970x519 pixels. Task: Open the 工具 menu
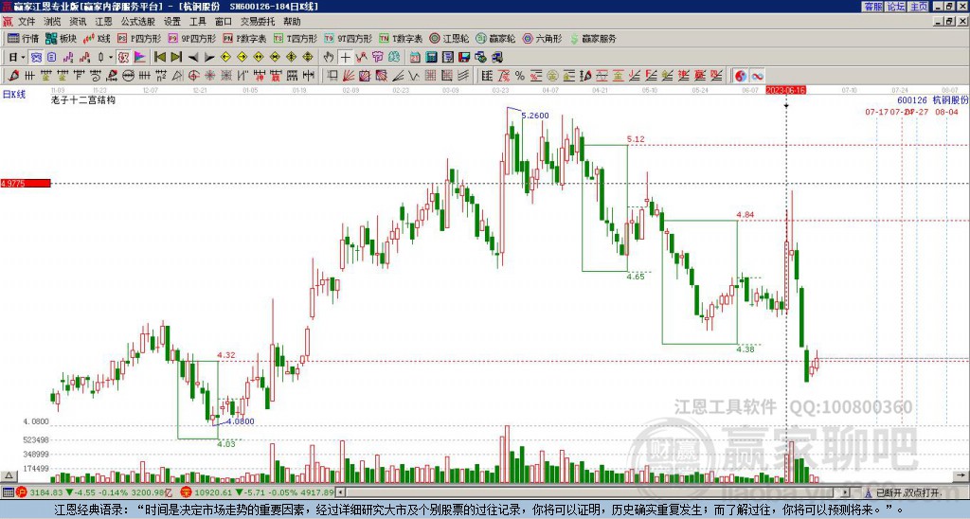point(198,22)
